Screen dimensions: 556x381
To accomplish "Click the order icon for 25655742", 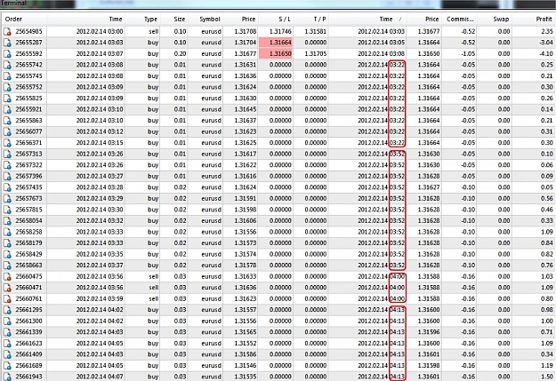I will tap(7, 65).
